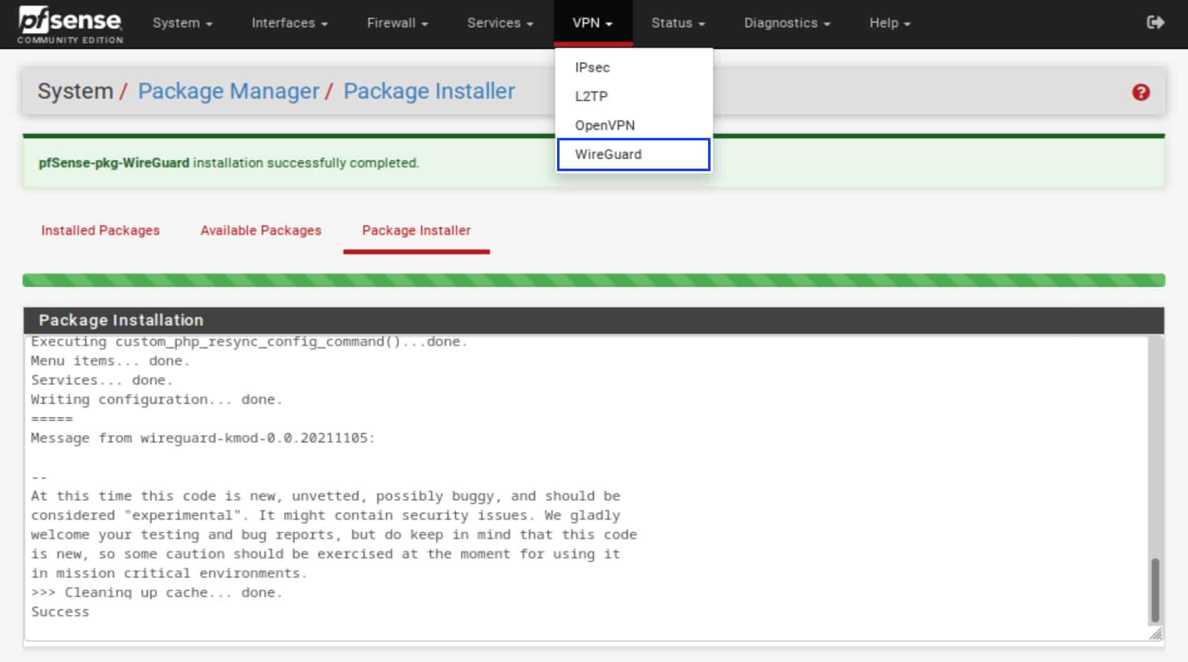Click the green installation progress bar
The width and height of the screenshot is (1188, 662).
tap(593, 280)
